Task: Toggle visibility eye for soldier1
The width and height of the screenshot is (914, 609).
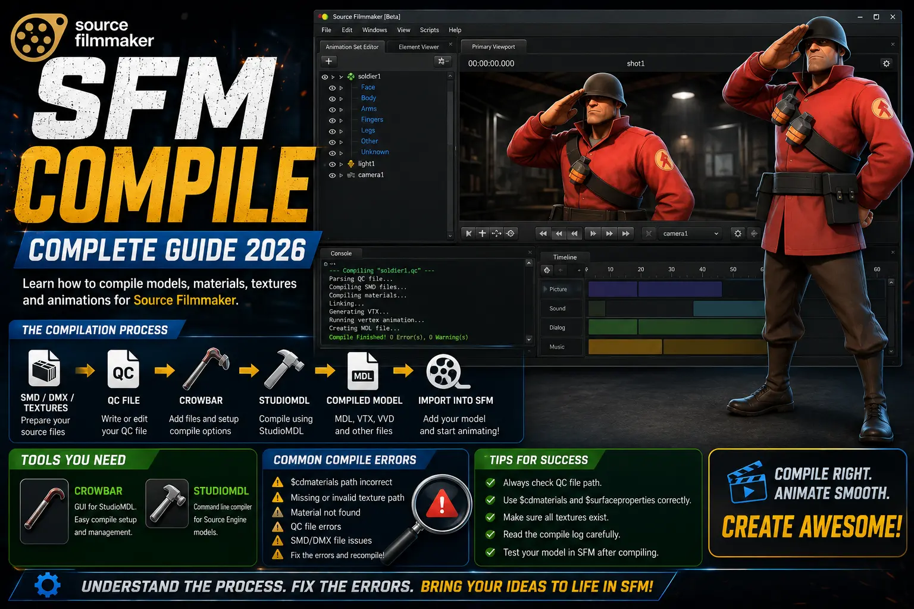Action: click(325, 77)
